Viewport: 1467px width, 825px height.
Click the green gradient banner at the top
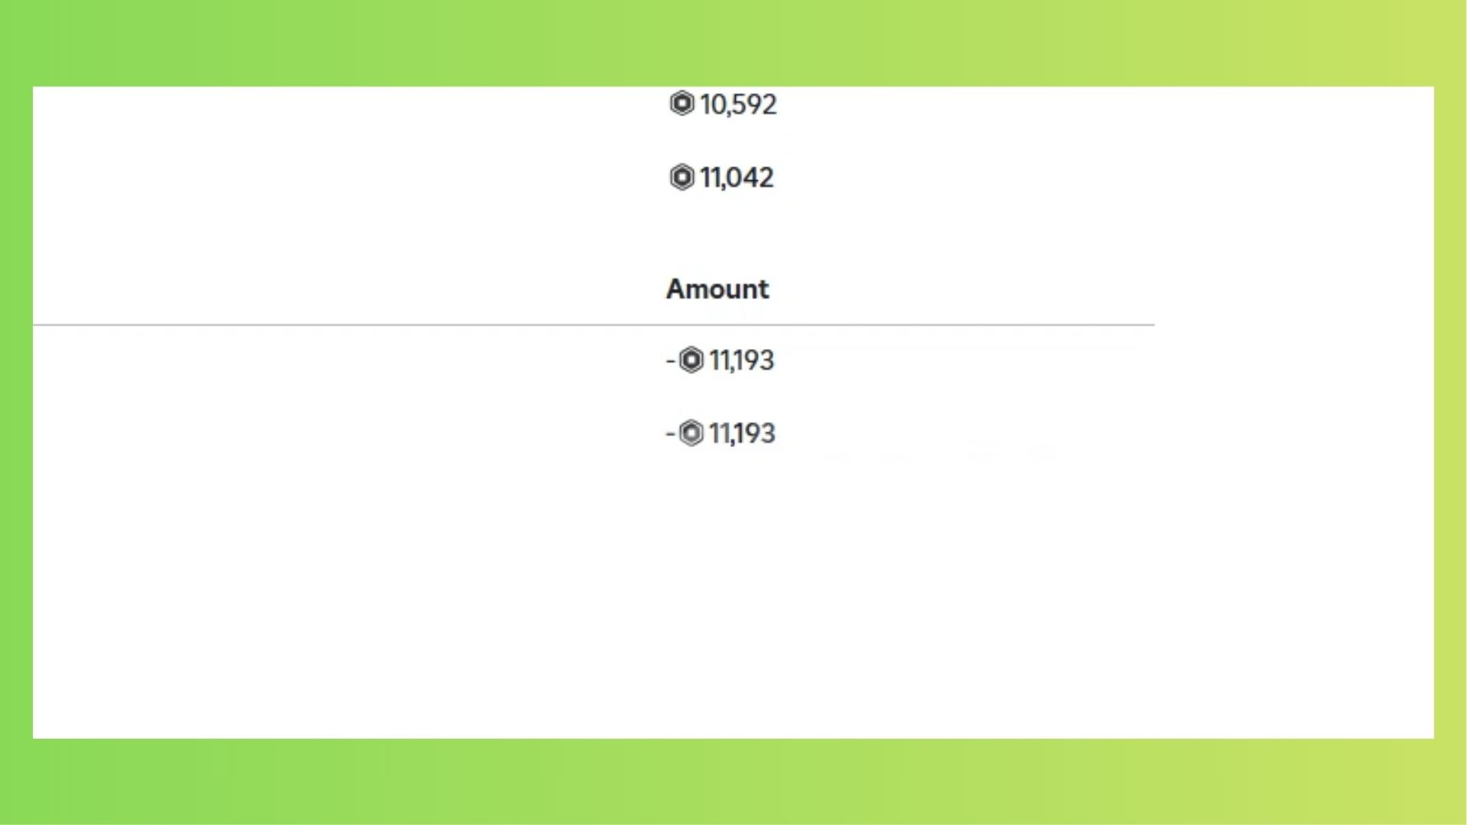[733, 43]
